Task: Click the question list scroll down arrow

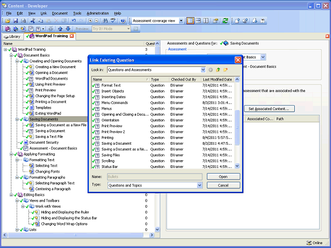Action: [x=238, y=166]
